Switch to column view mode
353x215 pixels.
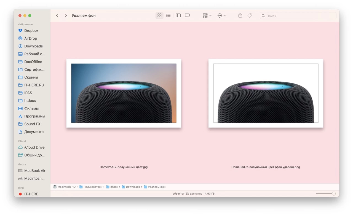[x=178, y=16]
